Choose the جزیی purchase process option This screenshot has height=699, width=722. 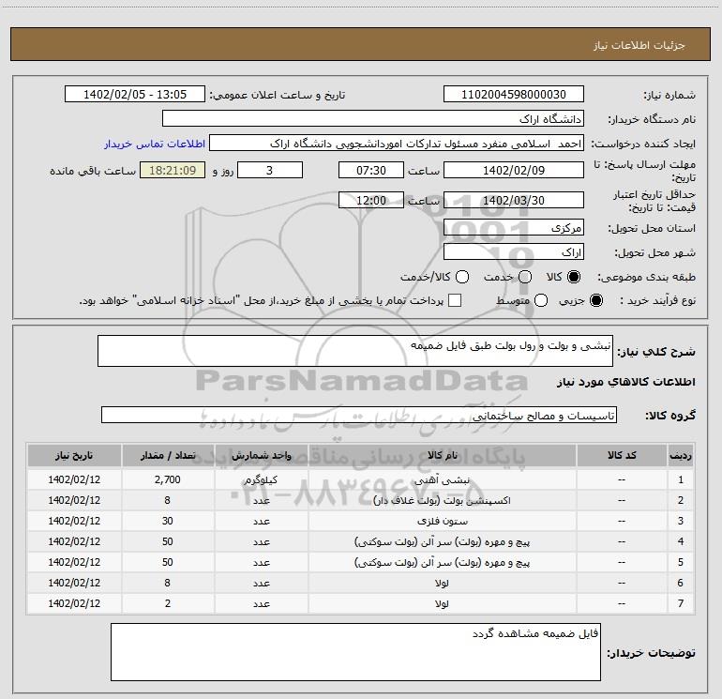tap(595, 300)
